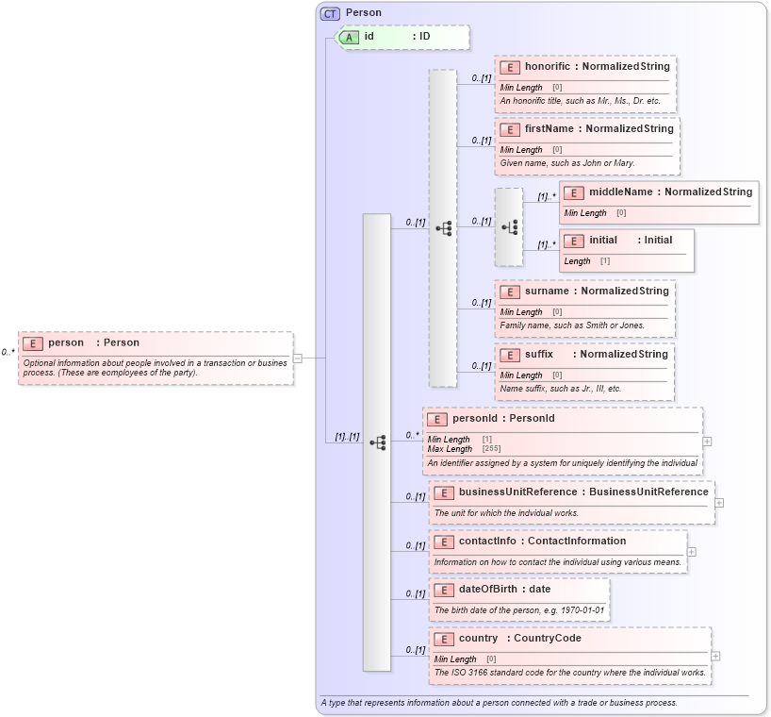Select the honorific element E icon
Image resolution: width=771 pixels, height=717 pixels.
508,67
